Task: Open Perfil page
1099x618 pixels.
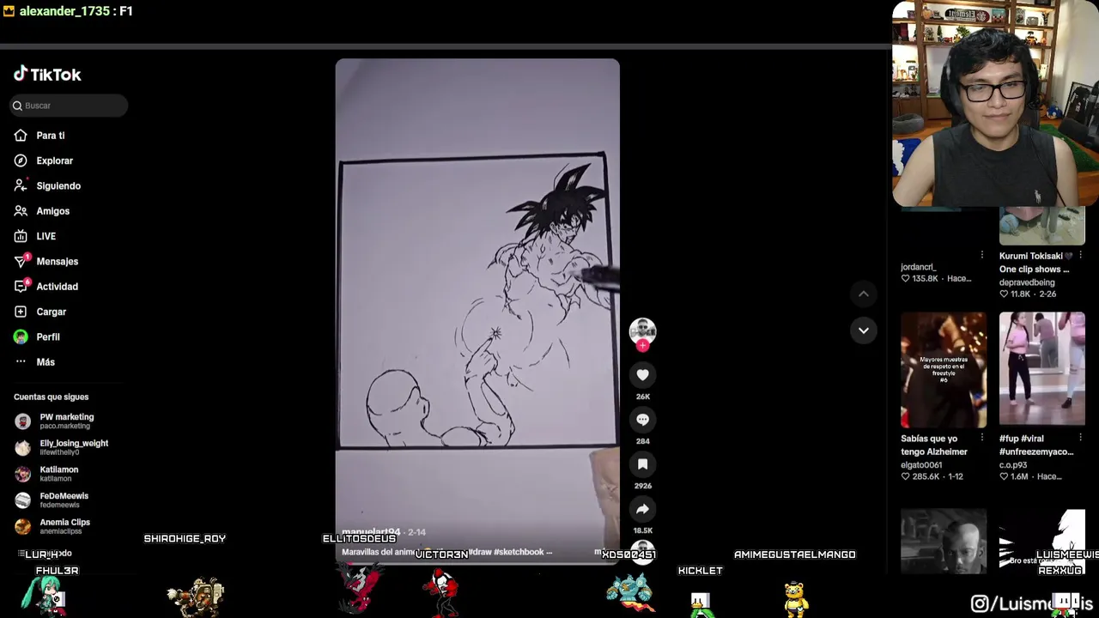Action: pos(47,336)
